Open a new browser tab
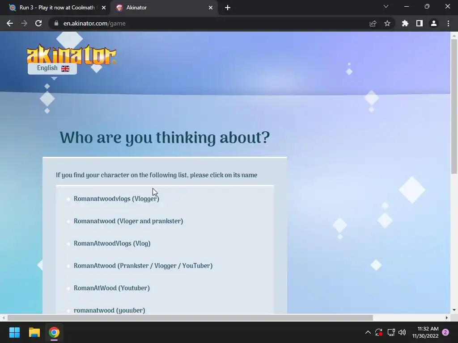The image size is (458, 343). click(228, 8)
